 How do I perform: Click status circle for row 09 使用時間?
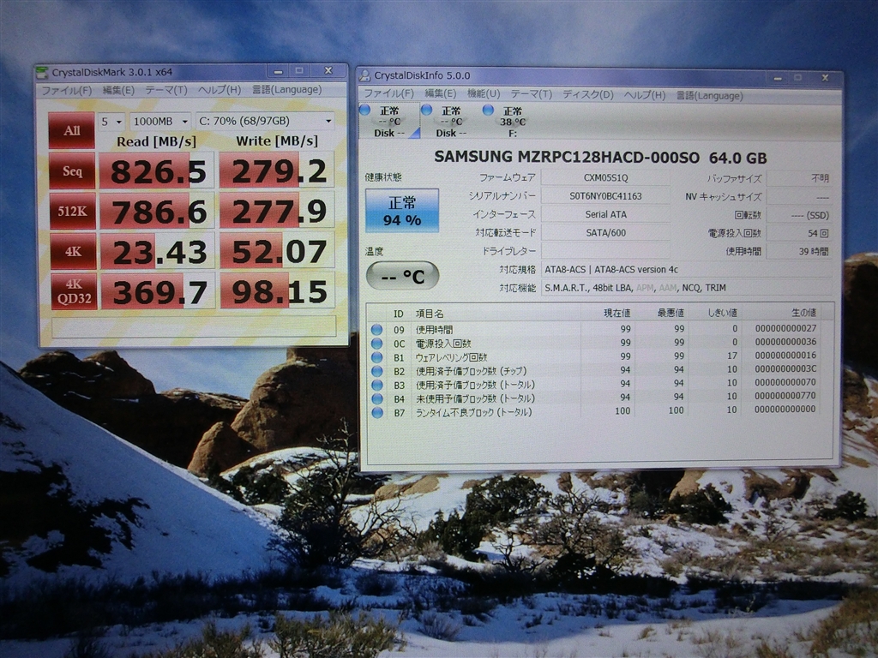tap(377, 330)
